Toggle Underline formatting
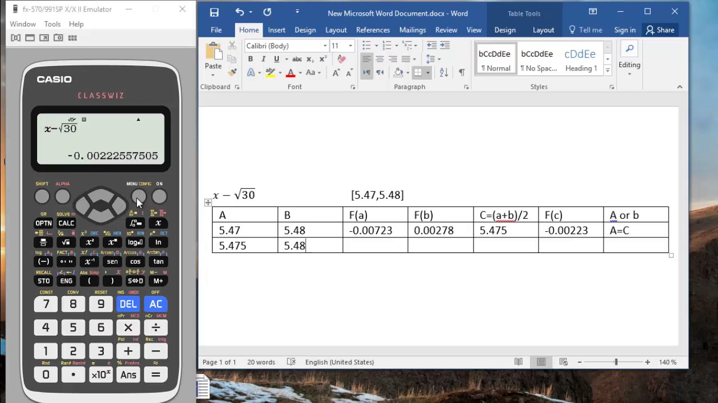This screenshot has height=403, width=718. click(x=276, y=59)
